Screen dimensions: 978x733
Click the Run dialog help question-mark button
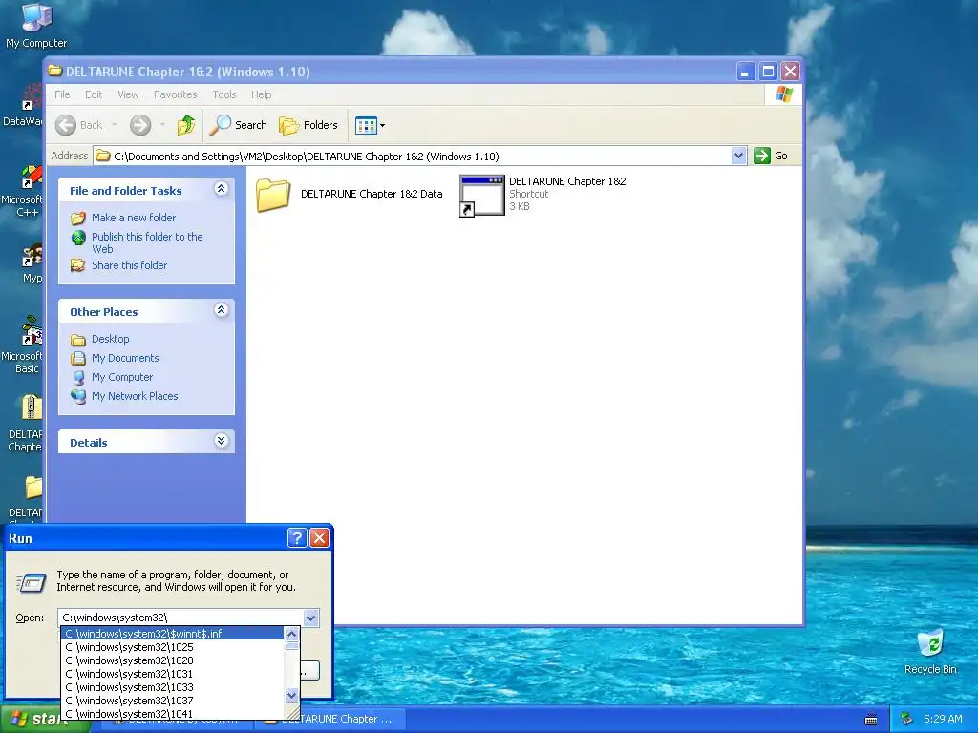click(x=297, y=538)
